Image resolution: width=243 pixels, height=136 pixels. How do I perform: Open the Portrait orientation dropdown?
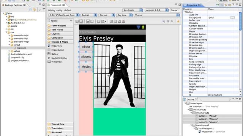pos(89,15)
